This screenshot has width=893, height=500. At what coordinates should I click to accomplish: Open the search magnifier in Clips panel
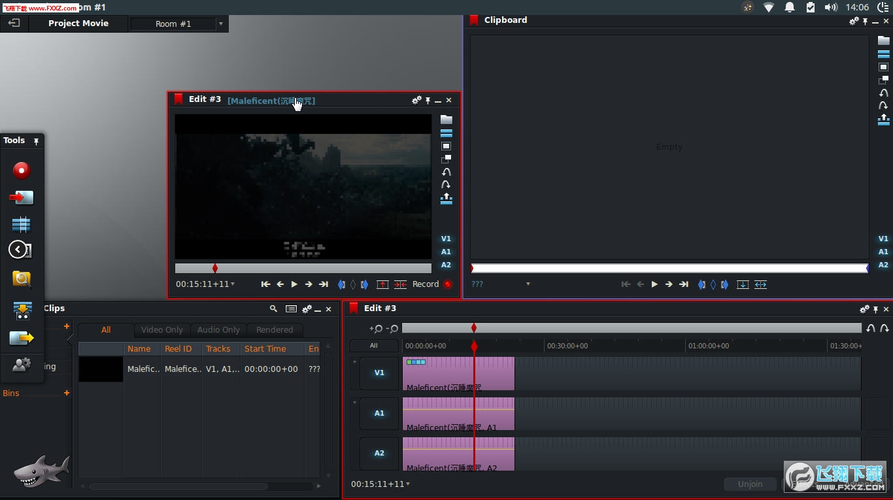[x=273, y=308]
